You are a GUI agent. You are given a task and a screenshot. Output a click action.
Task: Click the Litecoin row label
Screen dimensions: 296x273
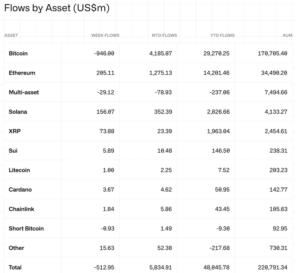[x=19, y=170]
